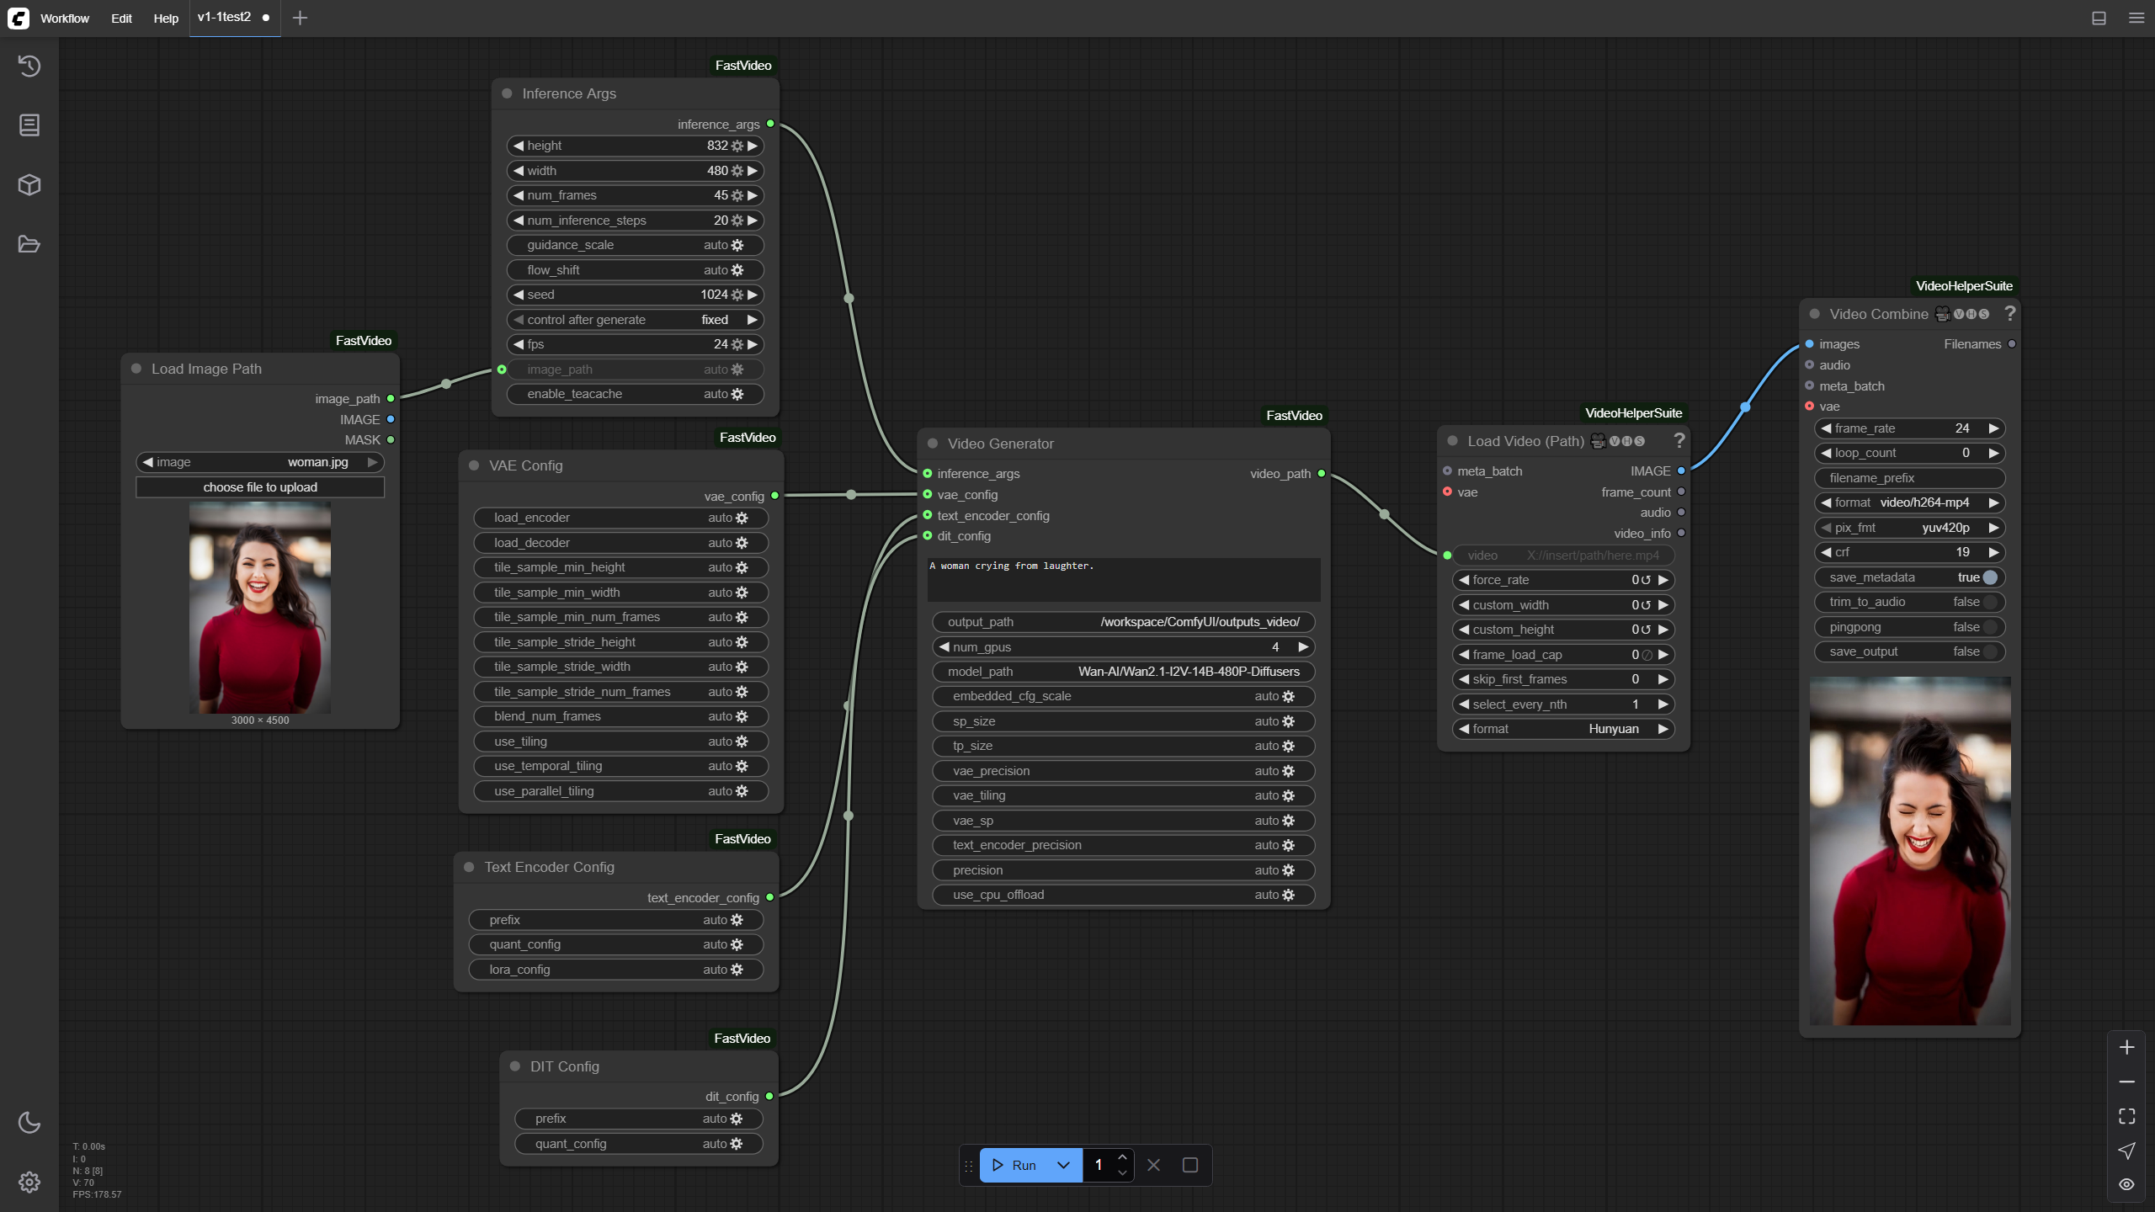Open control after generate fixed dropdown
The image size is (2155, 1212).
click(636, 320)
